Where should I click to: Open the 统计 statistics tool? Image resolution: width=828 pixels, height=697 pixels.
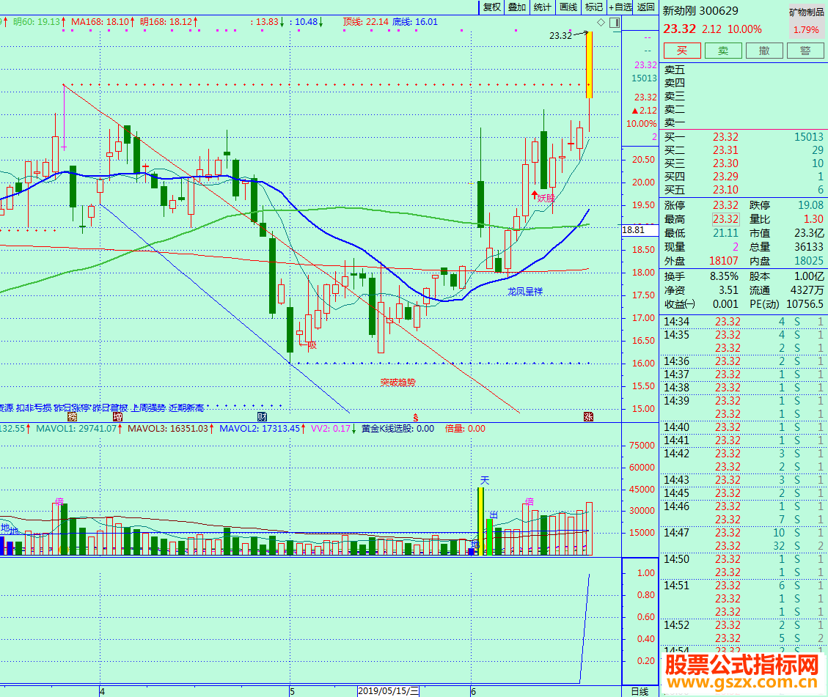point(542,7)
